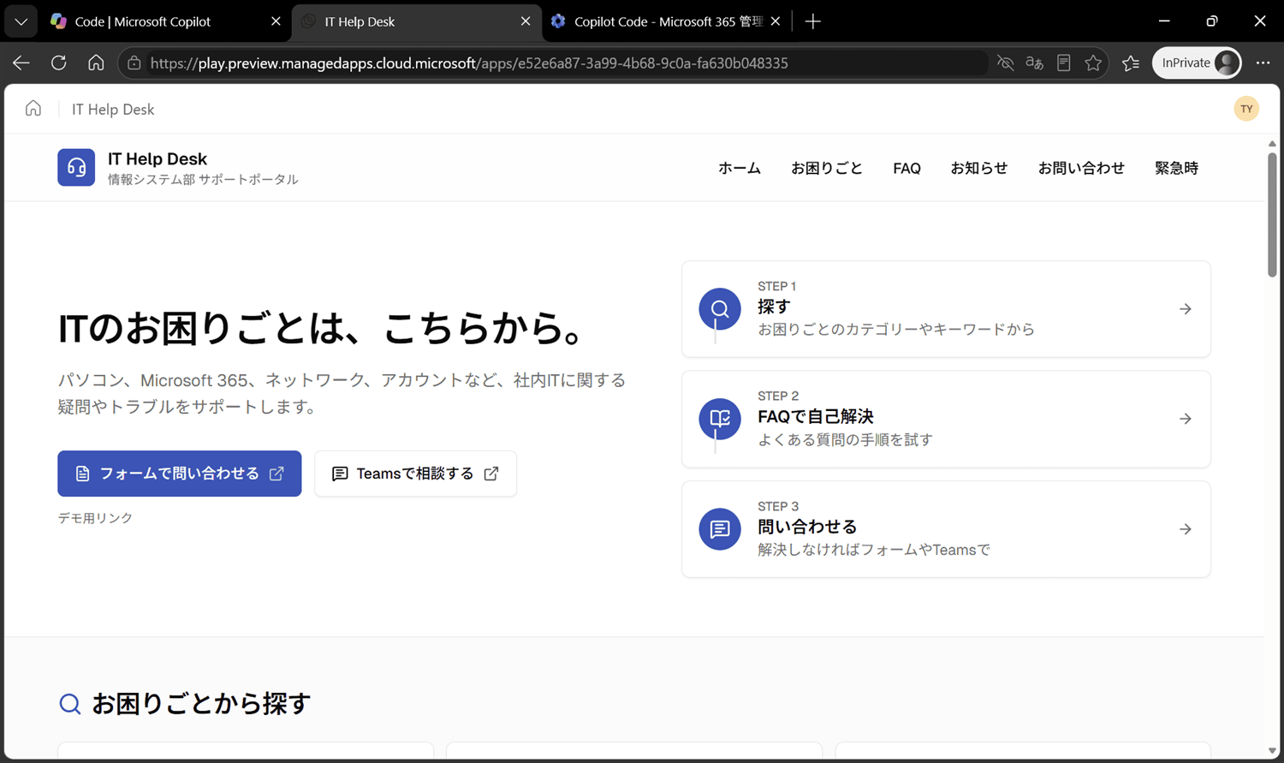The image size is (1284, 763).
Task: Reload the page with the refresh icon
Action: point(59,63)
